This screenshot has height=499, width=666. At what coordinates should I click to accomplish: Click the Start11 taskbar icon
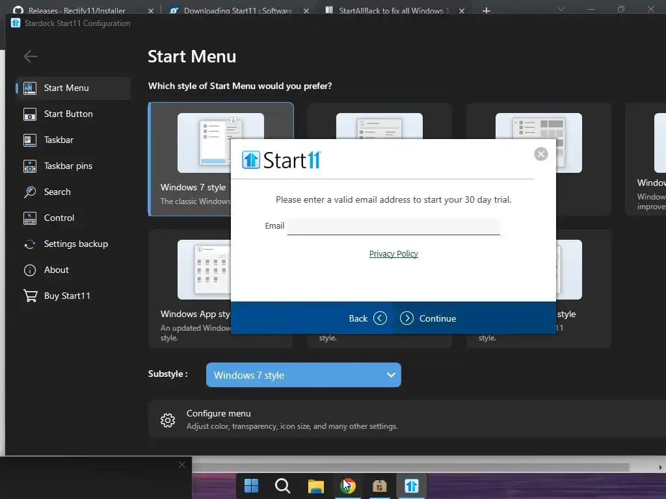coord(411,486)
